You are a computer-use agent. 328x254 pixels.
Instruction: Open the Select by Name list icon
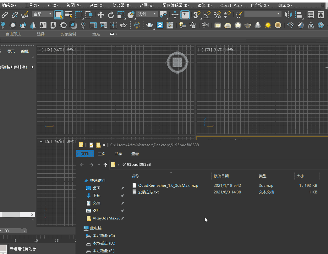pos(68,15)
